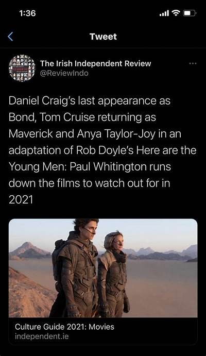Tap the man's figure in the link image
Image resolution: width=206 pixels, height=356 pixels.
(x=75, y=268)
